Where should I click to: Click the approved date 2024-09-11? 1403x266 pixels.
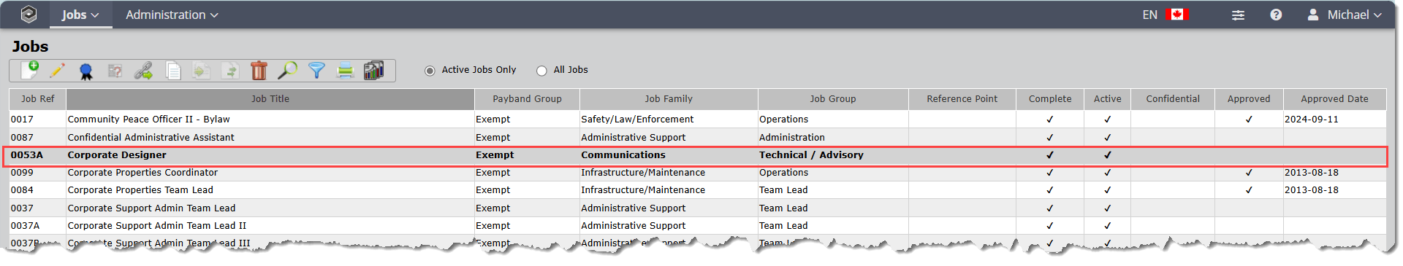click(x=1312, y=120)
